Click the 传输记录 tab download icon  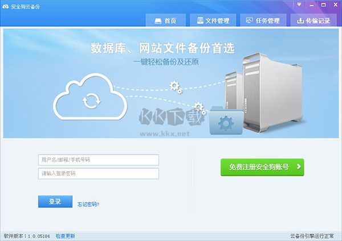point(300,20)
